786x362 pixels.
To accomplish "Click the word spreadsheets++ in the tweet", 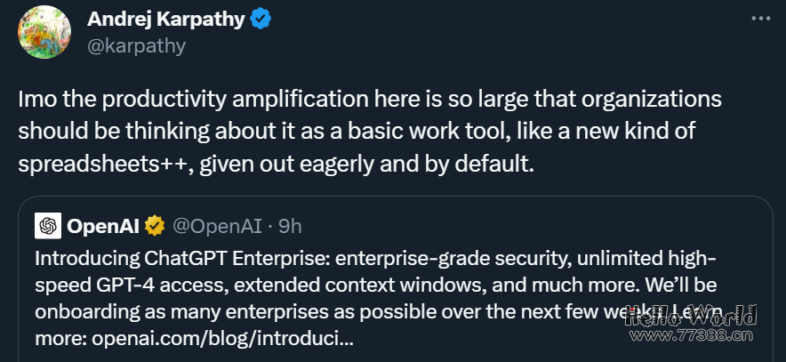I will (107, 165).
